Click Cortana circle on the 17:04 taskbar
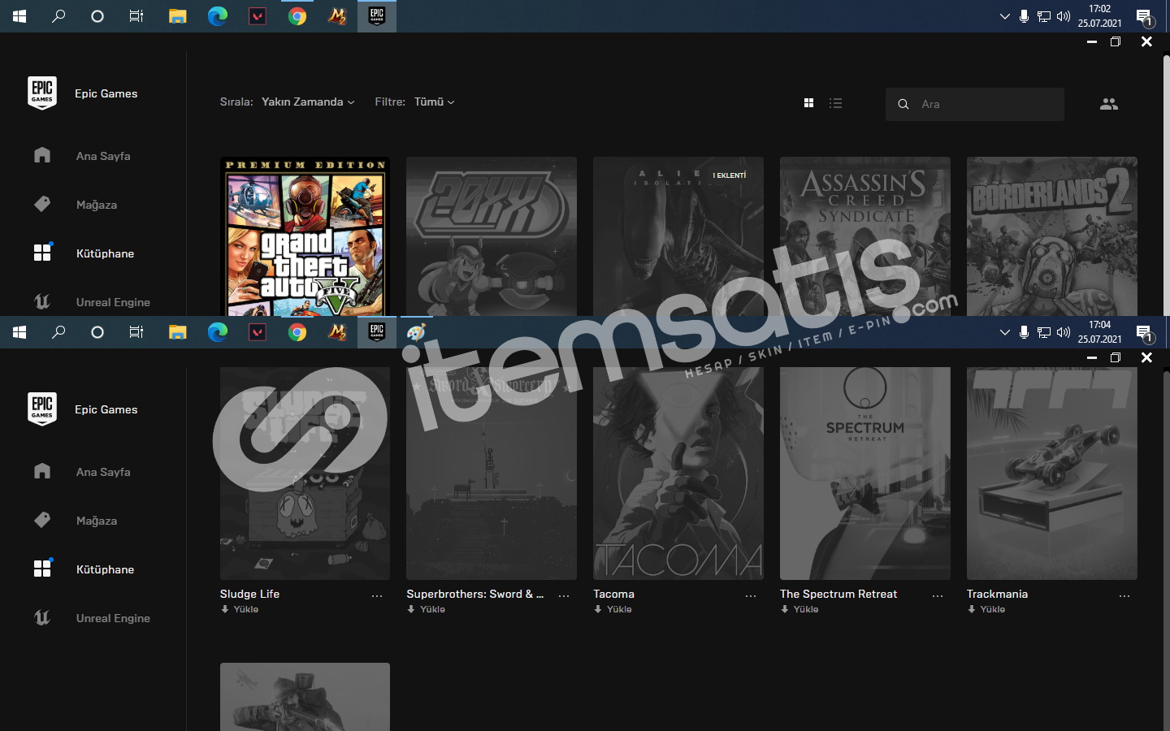Viewport: 1170px width, 731px height. point(97,332)
